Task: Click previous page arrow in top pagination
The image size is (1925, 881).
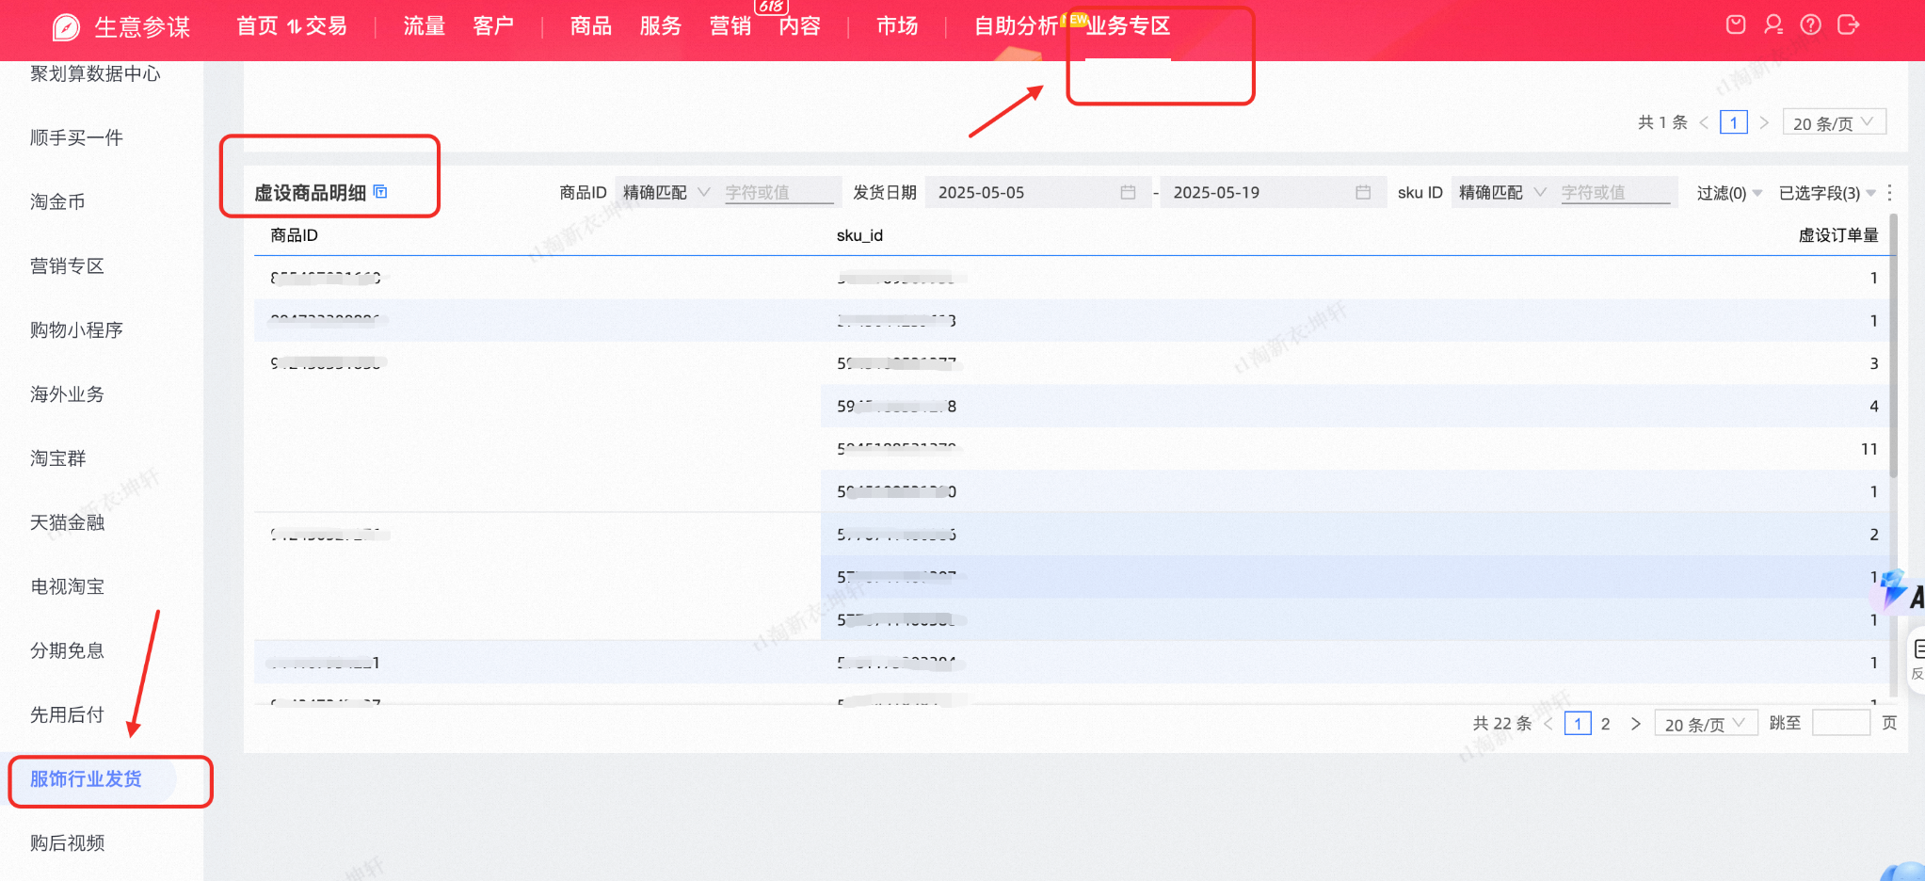Action: click(1704, 122)
